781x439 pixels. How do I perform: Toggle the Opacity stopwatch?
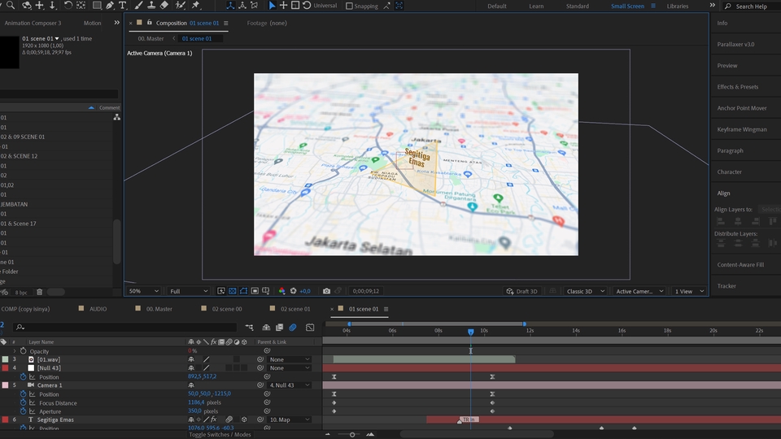click(x=23, y=351)
